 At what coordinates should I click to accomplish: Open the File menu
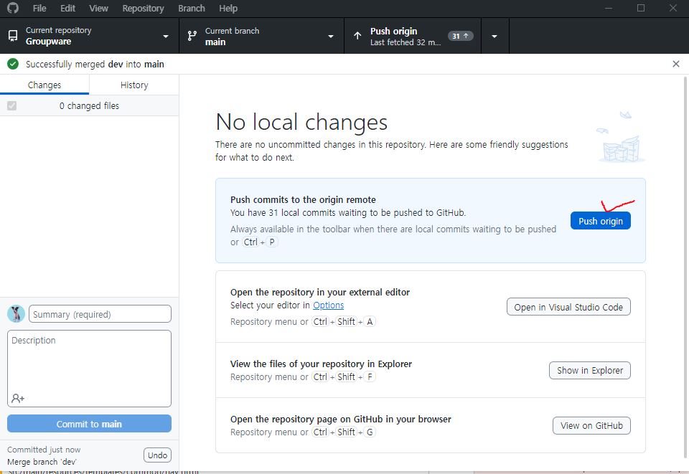[x=39, y=9]
